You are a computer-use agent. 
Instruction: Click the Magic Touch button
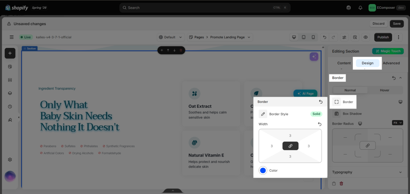(x=388, y=51)
